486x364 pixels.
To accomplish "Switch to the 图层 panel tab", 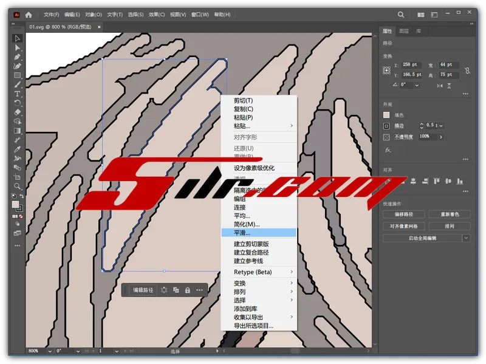I will 404,31.
